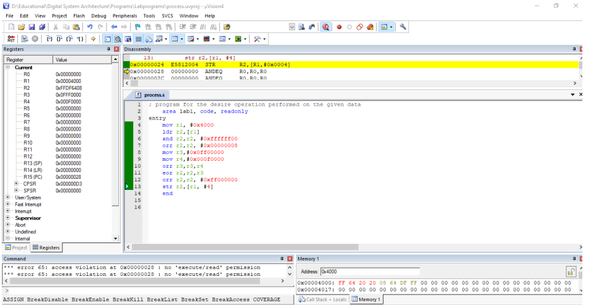Switch to Call Stack + Locals tab
591x305 pixels.
click(x=322, y=299)
